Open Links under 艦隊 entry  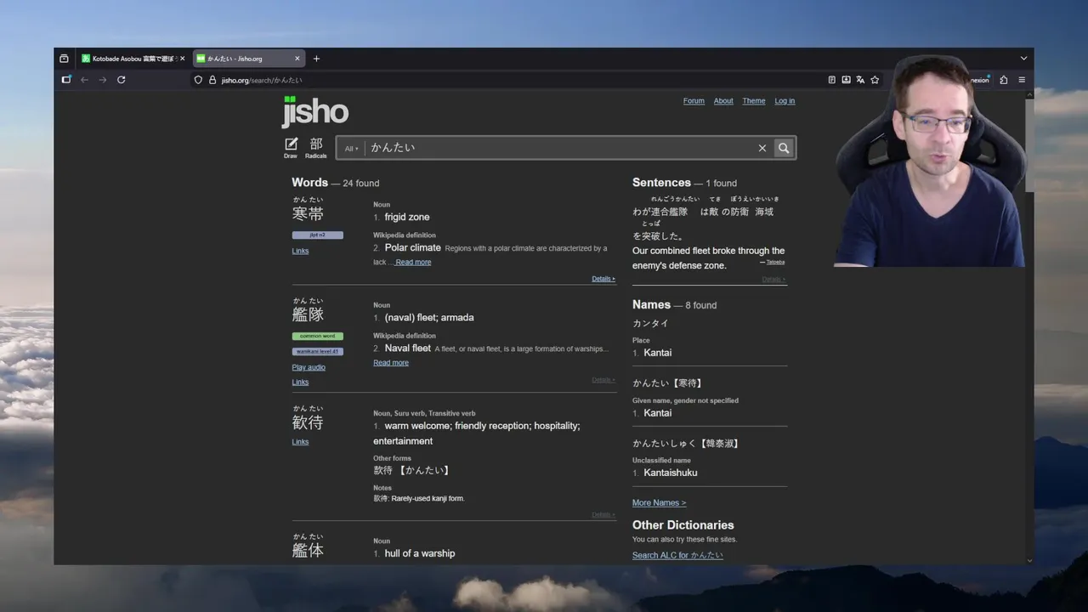click(x=300, y=382)
